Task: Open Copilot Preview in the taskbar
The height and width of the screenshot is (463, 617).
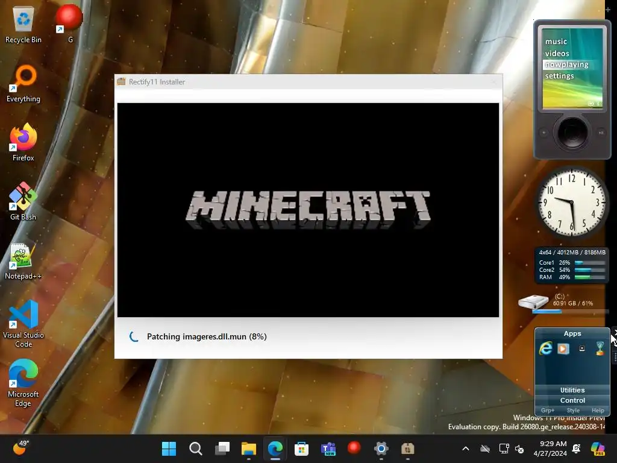Action: (x=598, y=449)
